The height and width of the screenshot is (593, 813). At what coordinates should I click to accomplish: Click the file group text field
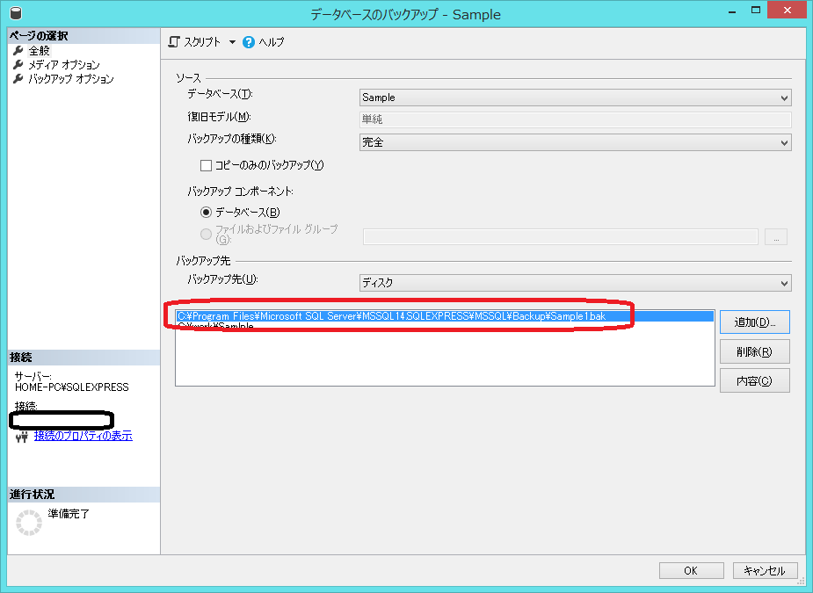pyautogui.click(x=561, y=236)
